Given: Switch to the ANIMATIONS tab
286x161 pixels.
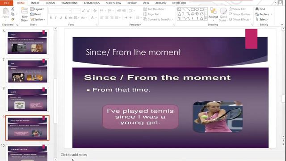Looking at the screenshot, I should point(92,3).
